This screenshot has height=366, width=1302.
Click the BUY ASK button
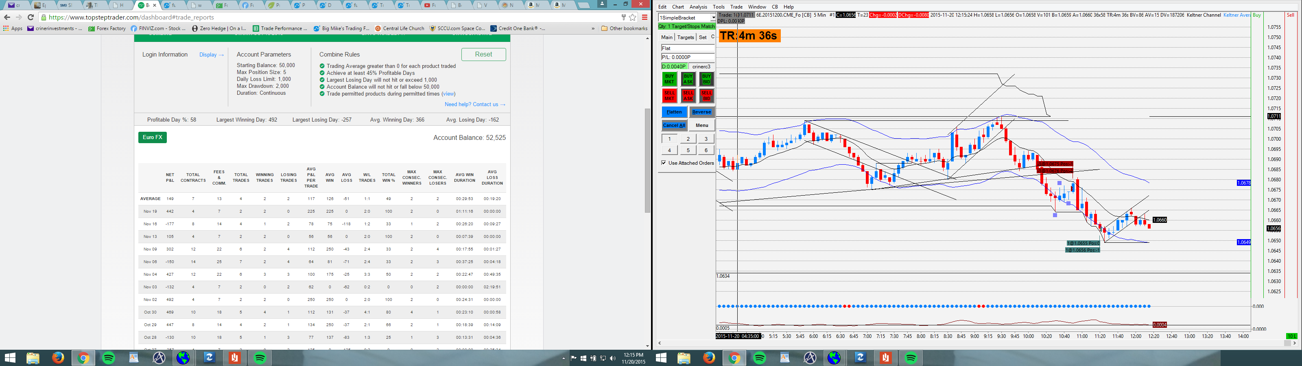pyautogui.click(x=688, y=79)
